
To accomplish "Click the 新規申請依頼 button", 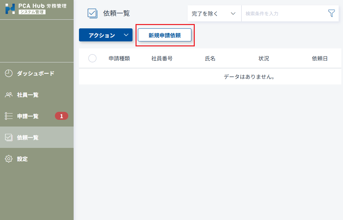I will (x=165, y=35).
